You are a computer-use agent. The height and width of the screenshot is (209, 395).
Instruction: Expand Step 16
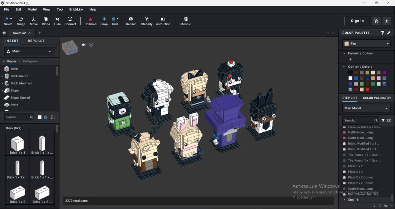[x=344, y=199]
